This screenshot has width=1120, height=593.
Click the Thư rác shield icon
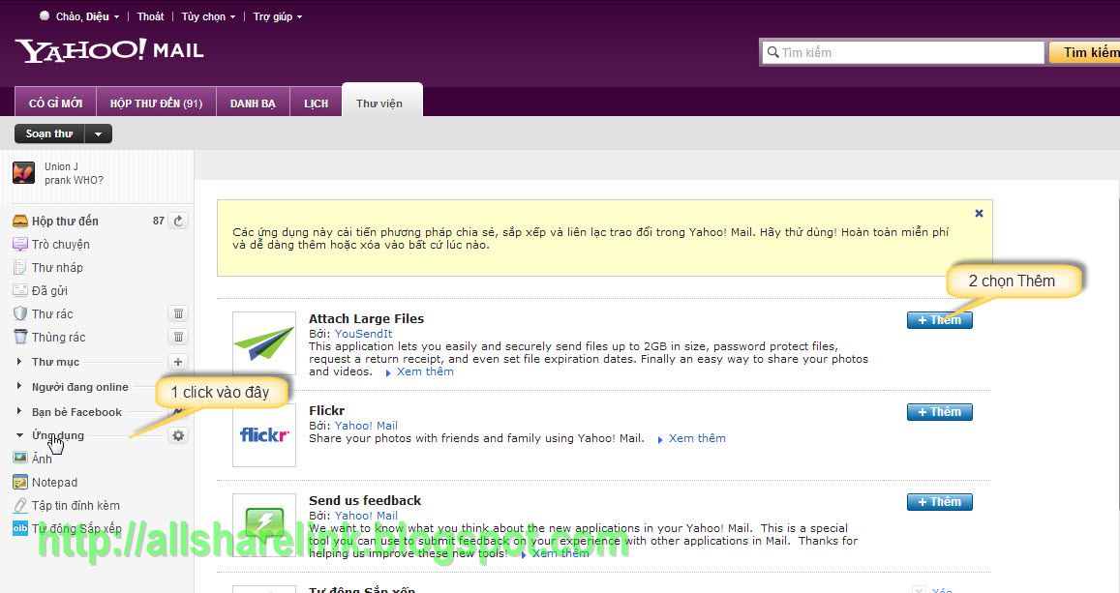click(20, 313)
